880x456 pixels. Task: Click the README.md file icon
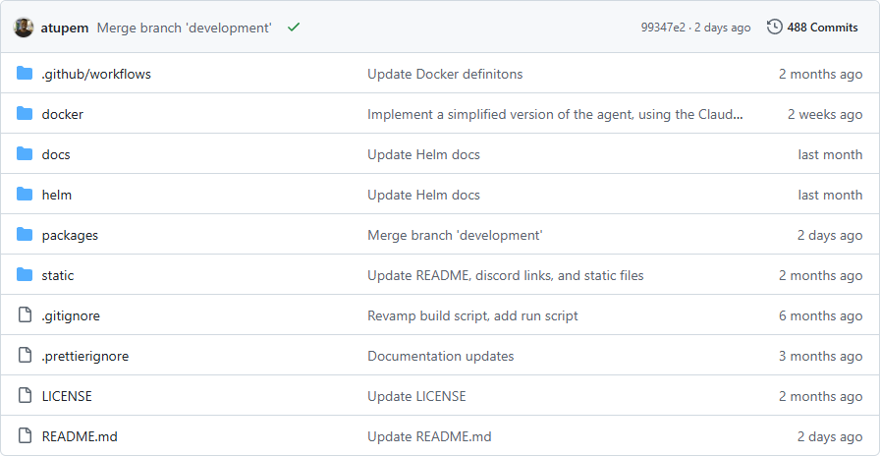pos(25,436)
